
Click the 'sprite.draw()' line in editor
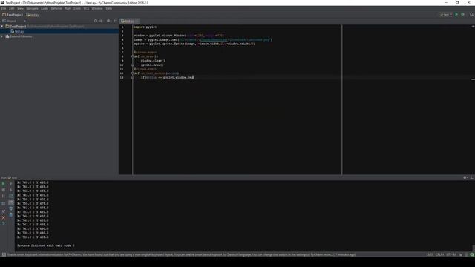click(152, 65)
